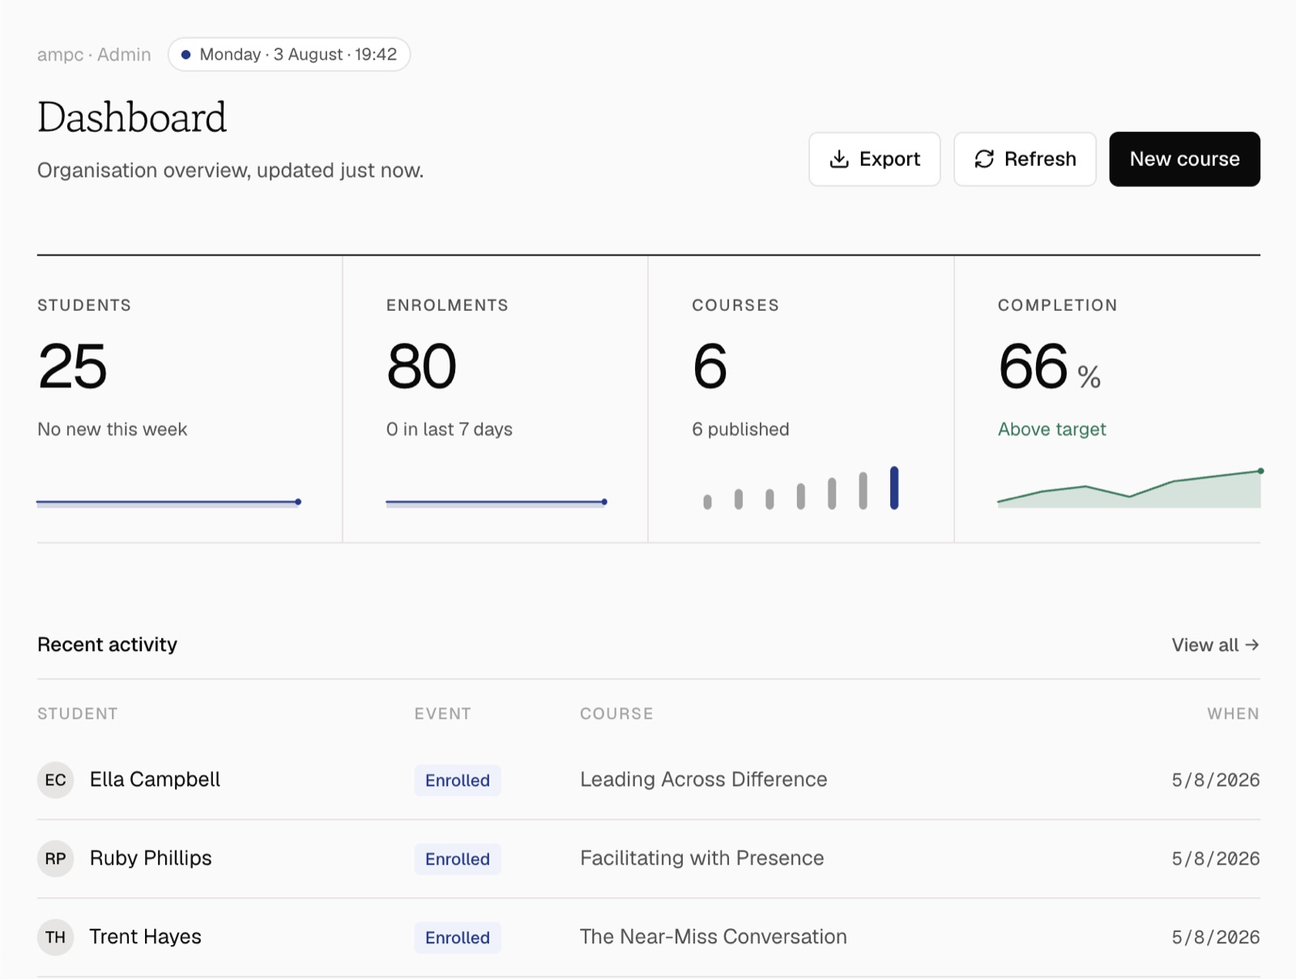Click the date 5/8/2026 in Ella Campbell row
This screenshot has width=1296, height=979.
pos(1215,780)
